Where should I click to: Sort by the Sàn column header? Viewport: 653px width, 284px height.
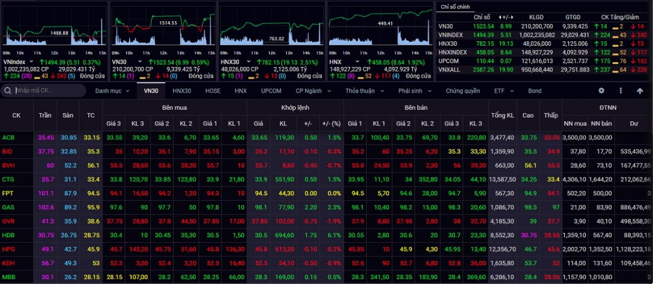pyautogui.click(x=68, y=115)
